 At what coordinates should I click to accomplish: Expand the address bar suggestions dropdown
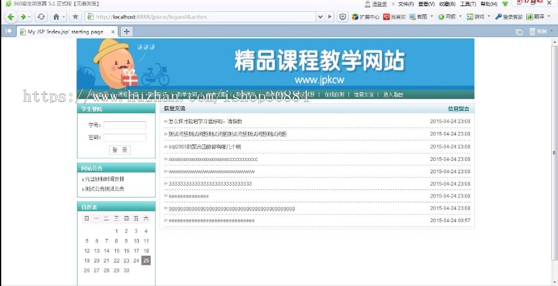[x=320, y=17]
